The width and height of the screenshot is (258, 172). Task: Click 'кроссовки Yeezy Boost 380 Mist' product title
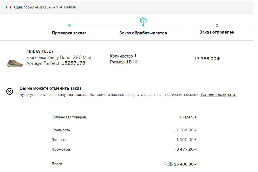tap(59, 58)
